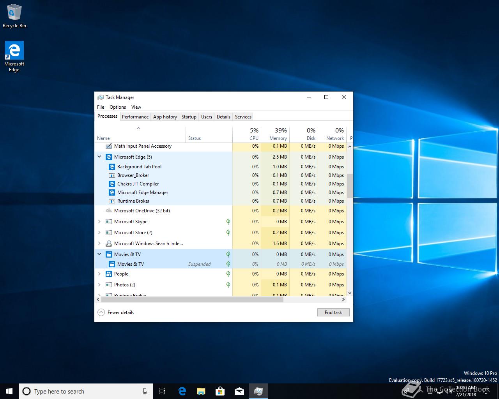Open the Windows Start menu
The height and width of the screenshot is (399, 499).
click(9, 391)
